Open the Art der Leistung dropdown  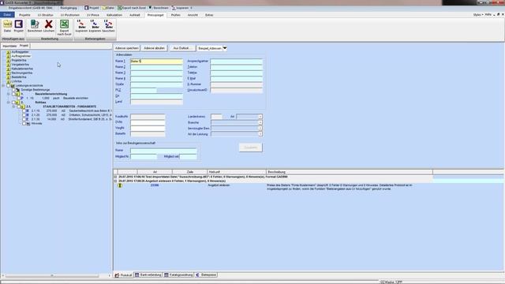point(260,134)
